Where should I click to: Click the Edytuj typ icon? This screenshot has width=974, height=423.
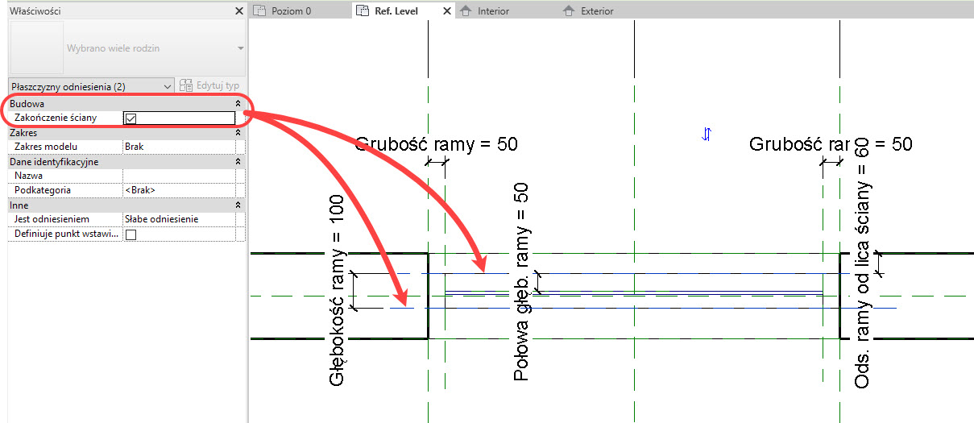pos(186,85)
